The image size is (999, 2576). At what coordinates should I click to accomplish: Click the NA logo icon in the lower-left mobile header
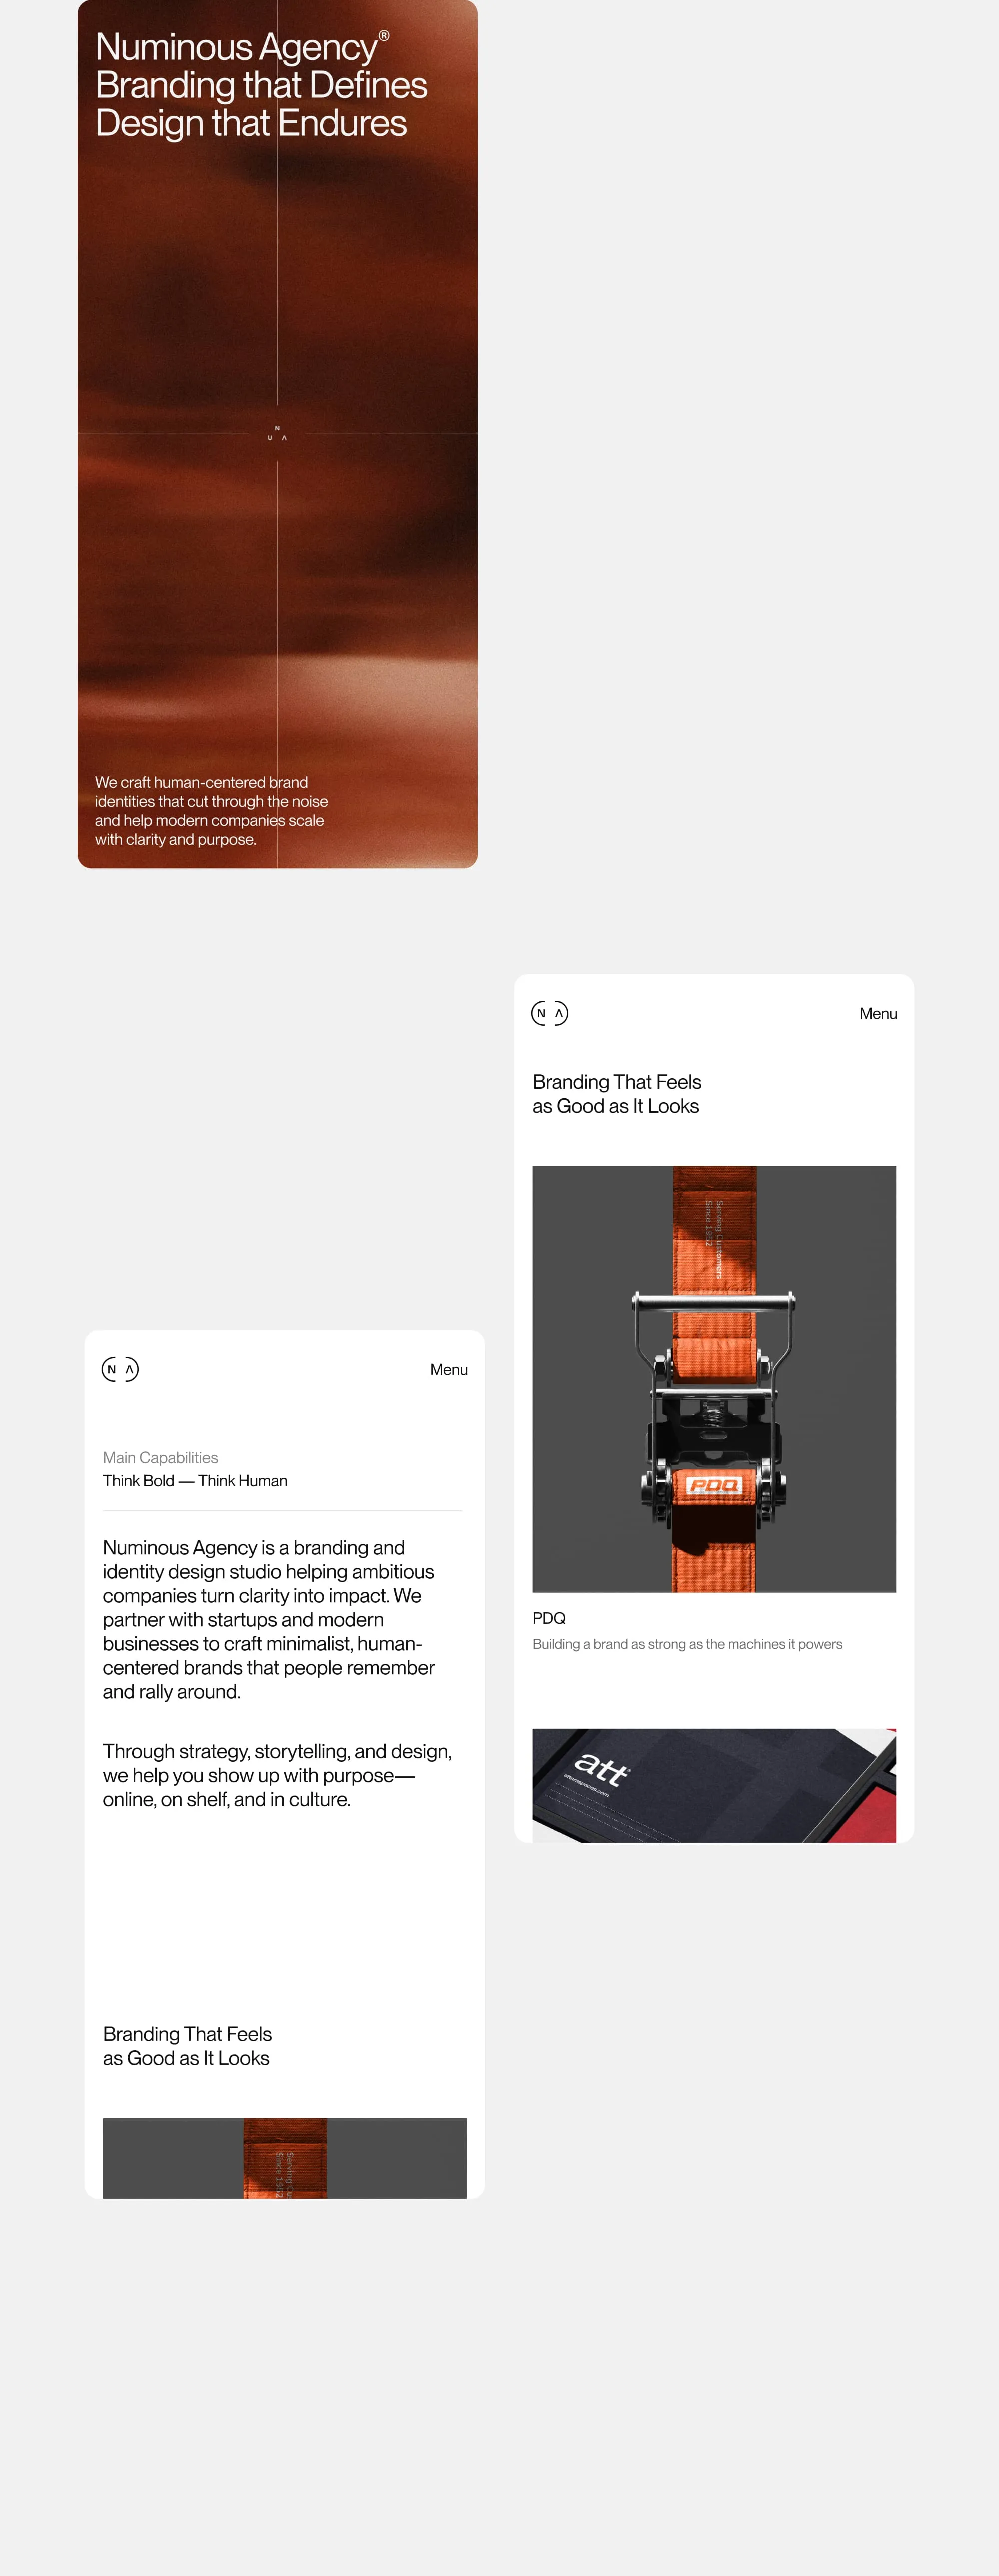tap(121, 1369)
